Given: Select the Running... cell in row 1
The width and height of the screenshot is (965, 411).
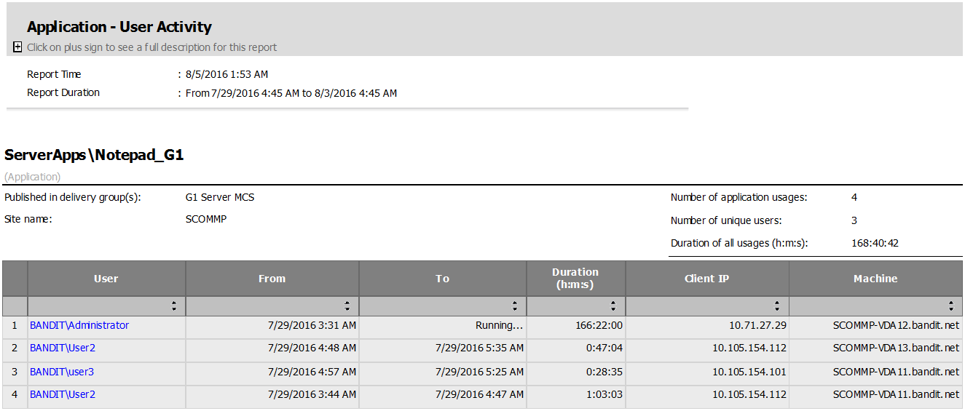Looking at the screenshot, I should pyautogui.click(x=499, y=326).
